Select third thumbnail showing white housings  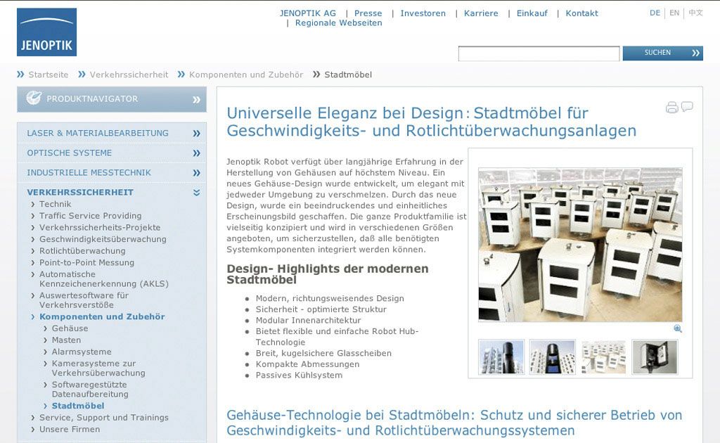tap(603, 357)
